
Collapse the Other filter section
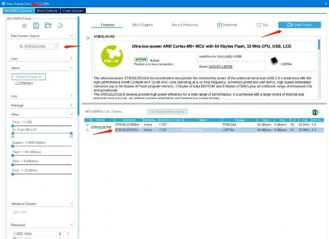(71, 114)
